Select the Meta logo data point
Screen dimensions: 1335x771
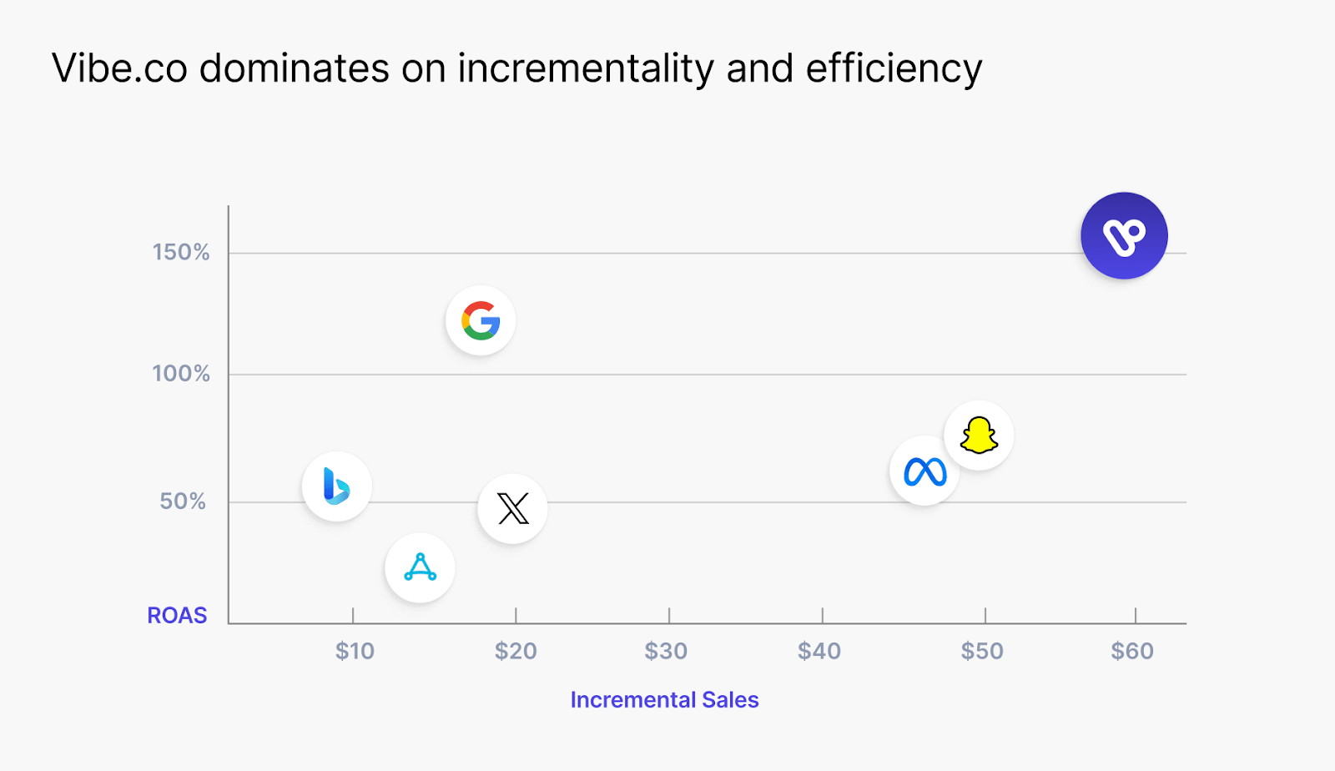[924, 471]
